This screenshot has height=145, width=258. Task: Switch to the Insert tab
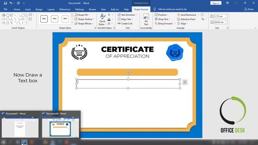coord(28,9)
